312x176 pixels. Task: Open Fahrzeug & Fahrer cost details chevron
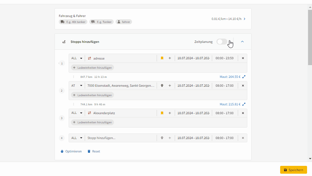coord(244,19)
